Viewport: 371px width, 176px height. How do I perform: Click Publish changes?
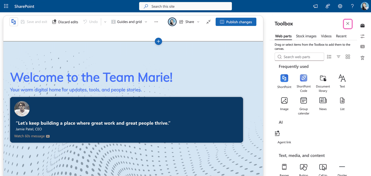(236, 22)
